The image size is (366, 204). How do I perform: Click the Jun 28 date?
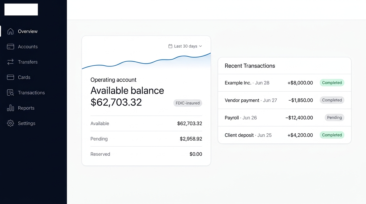pos(262,83)
